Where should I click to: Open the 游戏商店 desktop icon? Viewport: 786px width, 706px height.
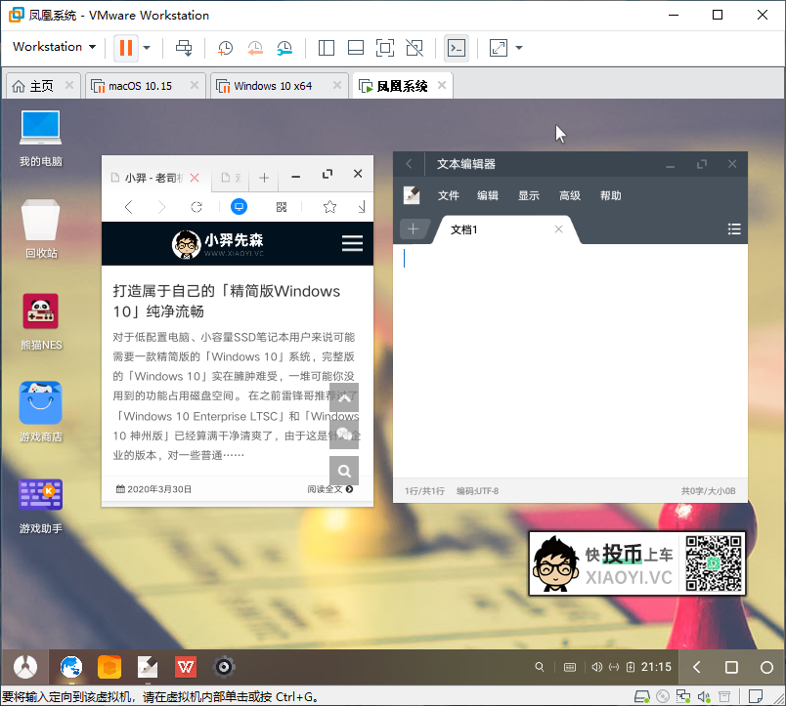[x=41, y=403]
